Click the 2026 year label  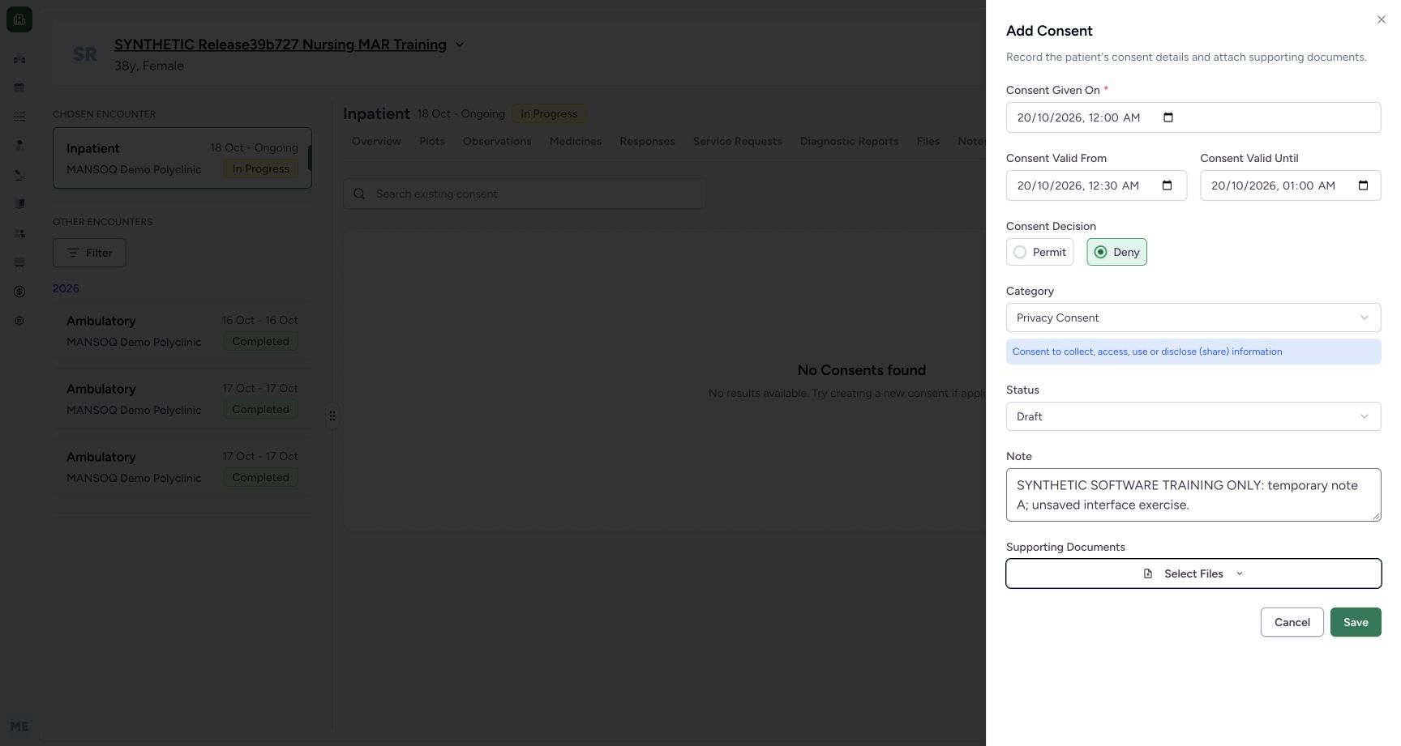click(66, 288)
